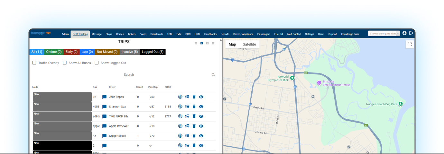The image size is (444, 154).
Task: Open message icon for driver Jake Repos
Action: pyautogui.click(x=104, y=97)
